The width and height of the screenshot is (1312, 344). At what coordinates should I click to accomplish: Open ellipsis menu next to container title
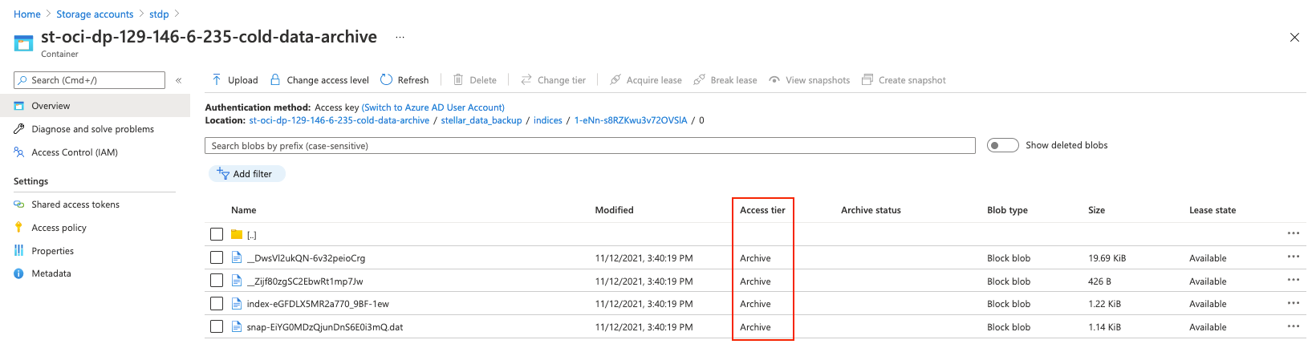(x=400, y=38)
